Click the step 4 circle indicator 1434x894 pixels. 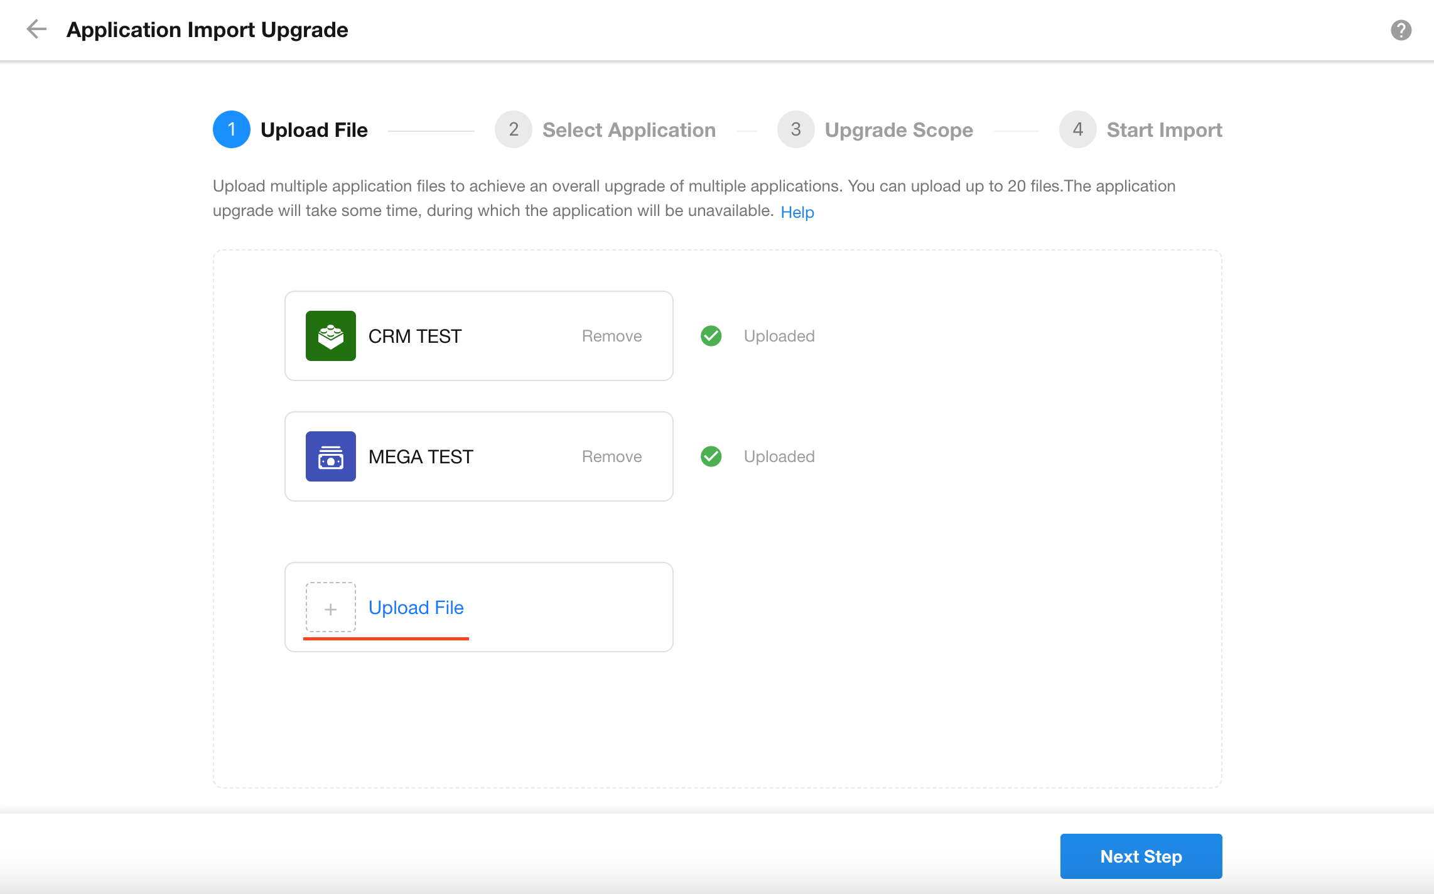click(1077, 130)
